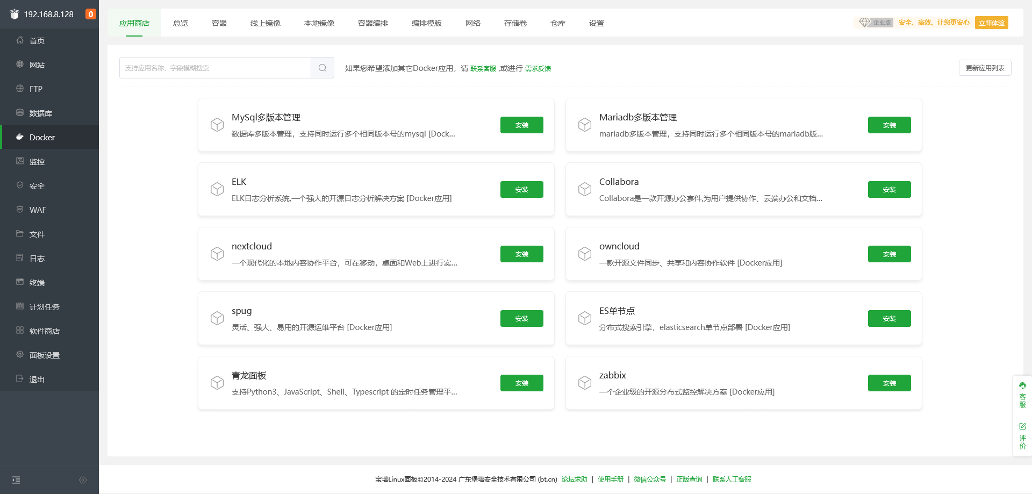Open the 编排模版 tab
Screen dimensions: 1032x494
click(x=427, y=23)
